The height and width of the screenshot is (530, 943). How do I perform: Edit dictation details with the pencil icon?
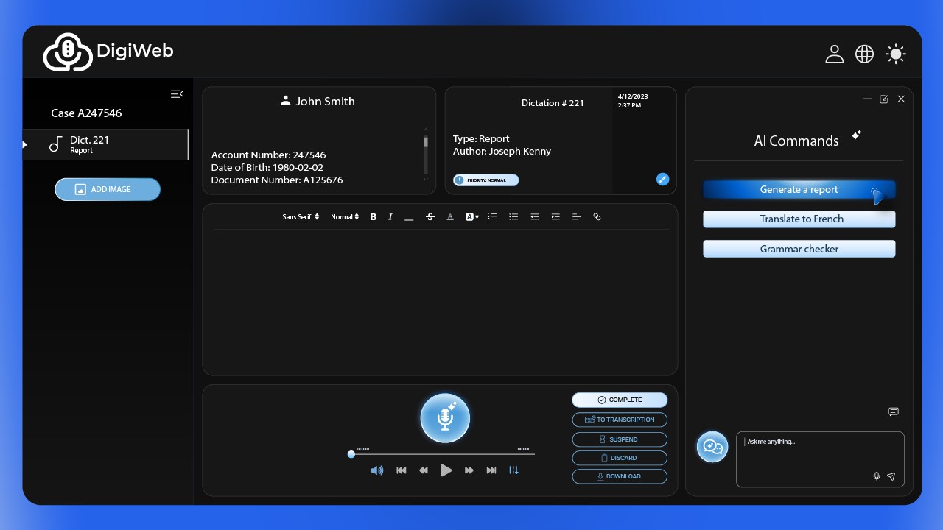tap(662, 179)
